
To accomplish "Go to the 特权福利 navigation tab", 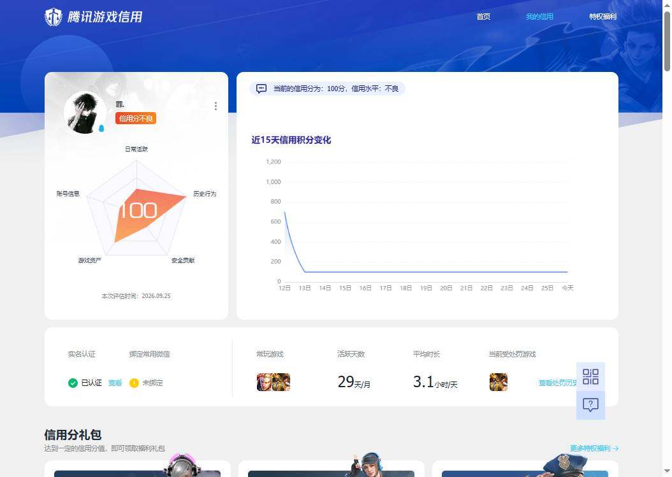I will [x=603, y=17].
